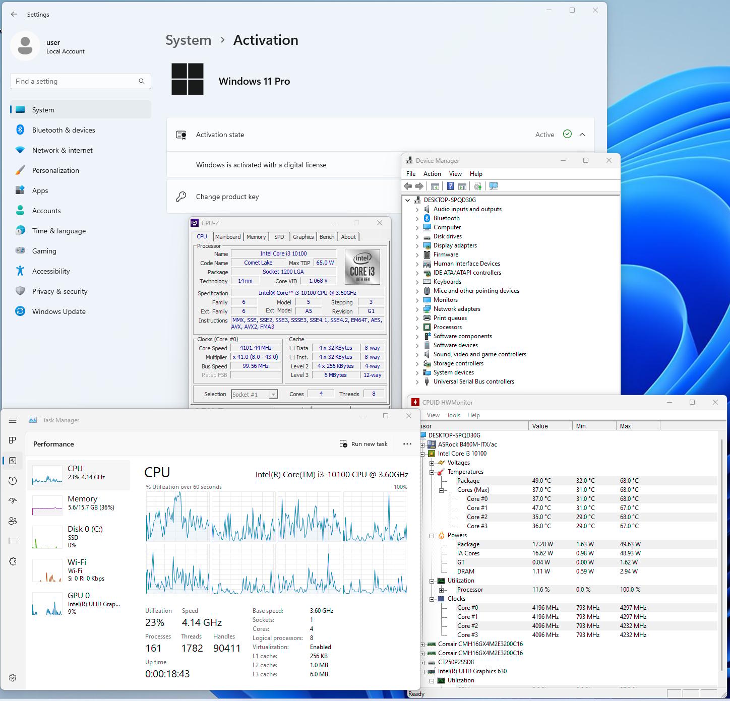The width and height of the screenshot is (730, 701).
Task: Click scan for hardware changes monitor icon
Action: (x=494, y=186)
